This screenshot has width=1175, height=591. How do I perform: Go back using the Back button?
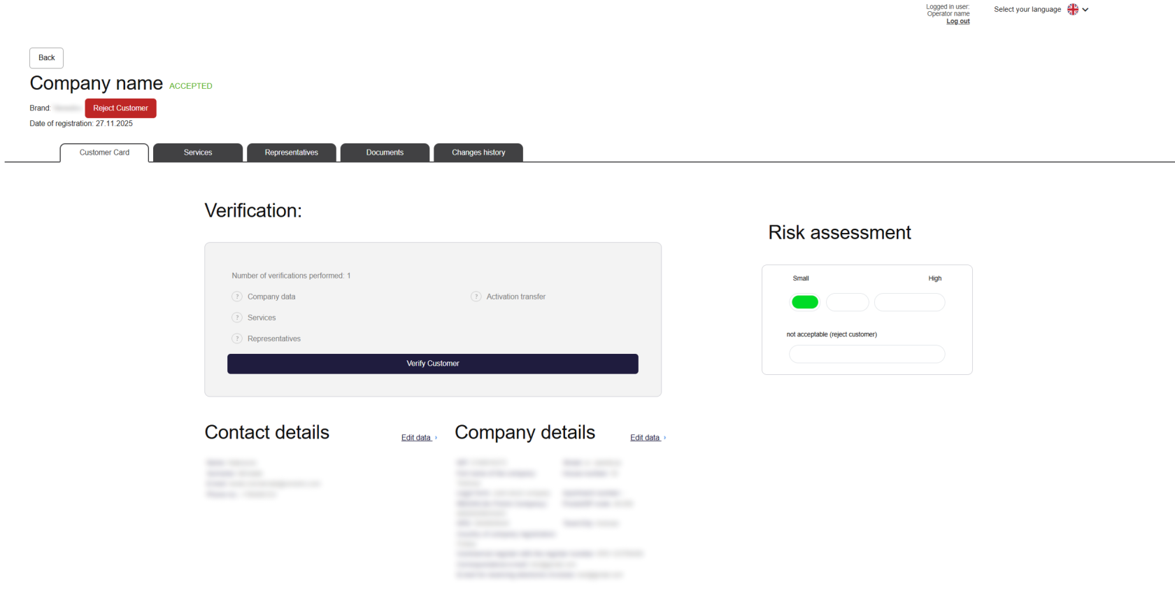(x=46, y=58)
